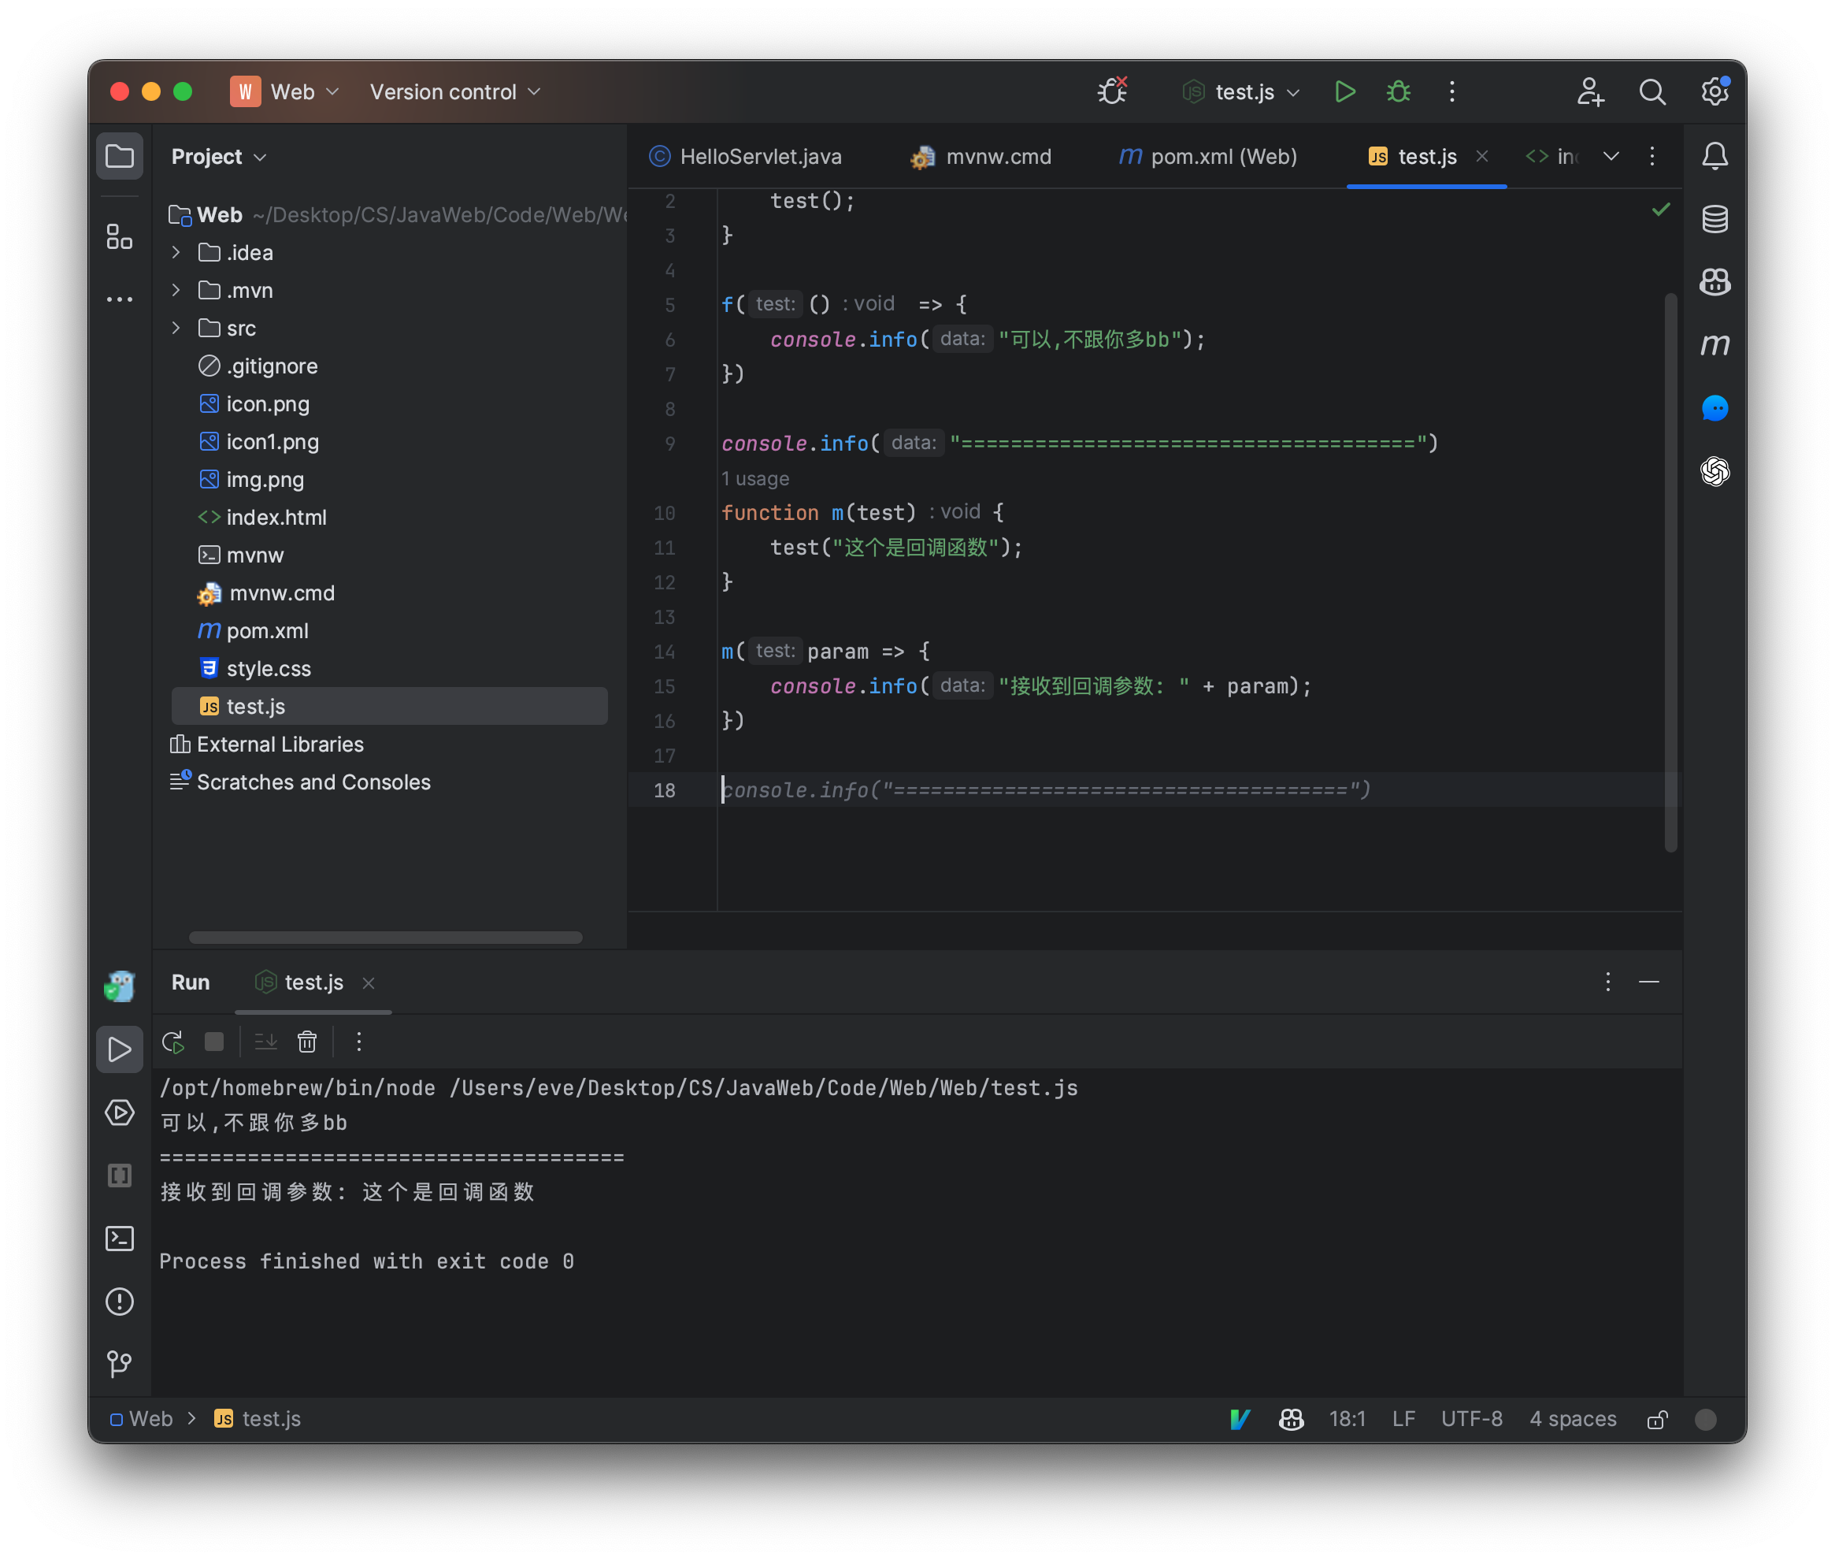Switch to HelloServlet.java tab
Image resolution: width=1835 pixels, height=1560 pixels.
(x=745, y=157)
